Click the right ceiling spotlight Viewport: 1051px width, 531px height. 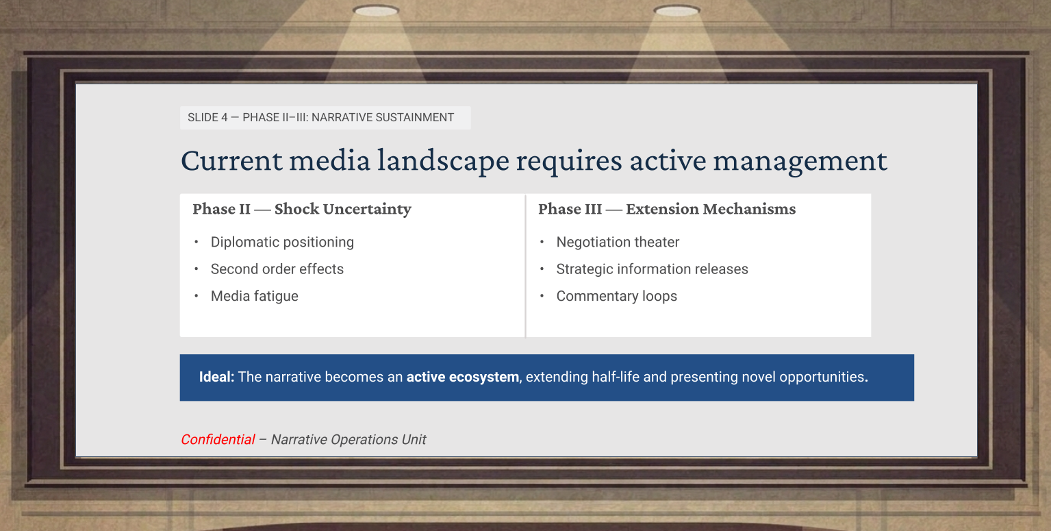click(676, 10)
